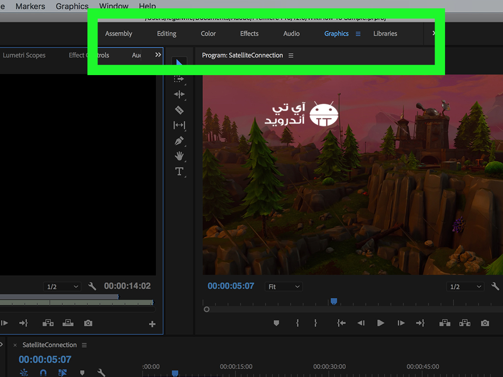Select the Hand tool
Image resolution: width=503 pixels, height=377 pixels.
[179, 156]
